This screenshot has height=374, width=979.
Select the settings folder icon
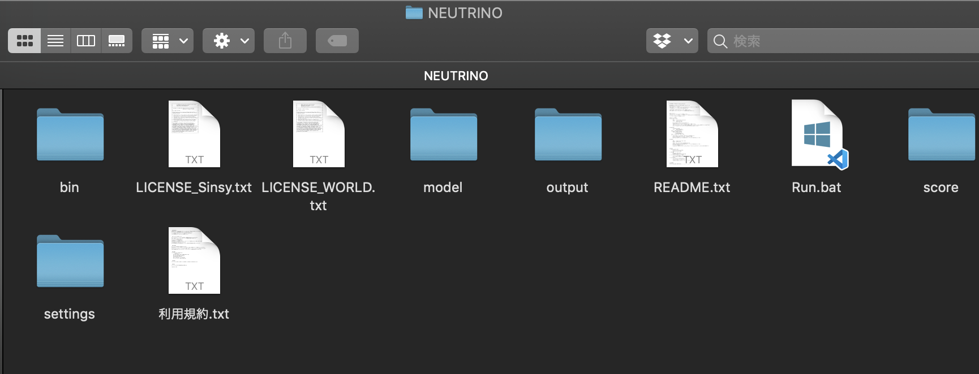click(x=70, y=261)
